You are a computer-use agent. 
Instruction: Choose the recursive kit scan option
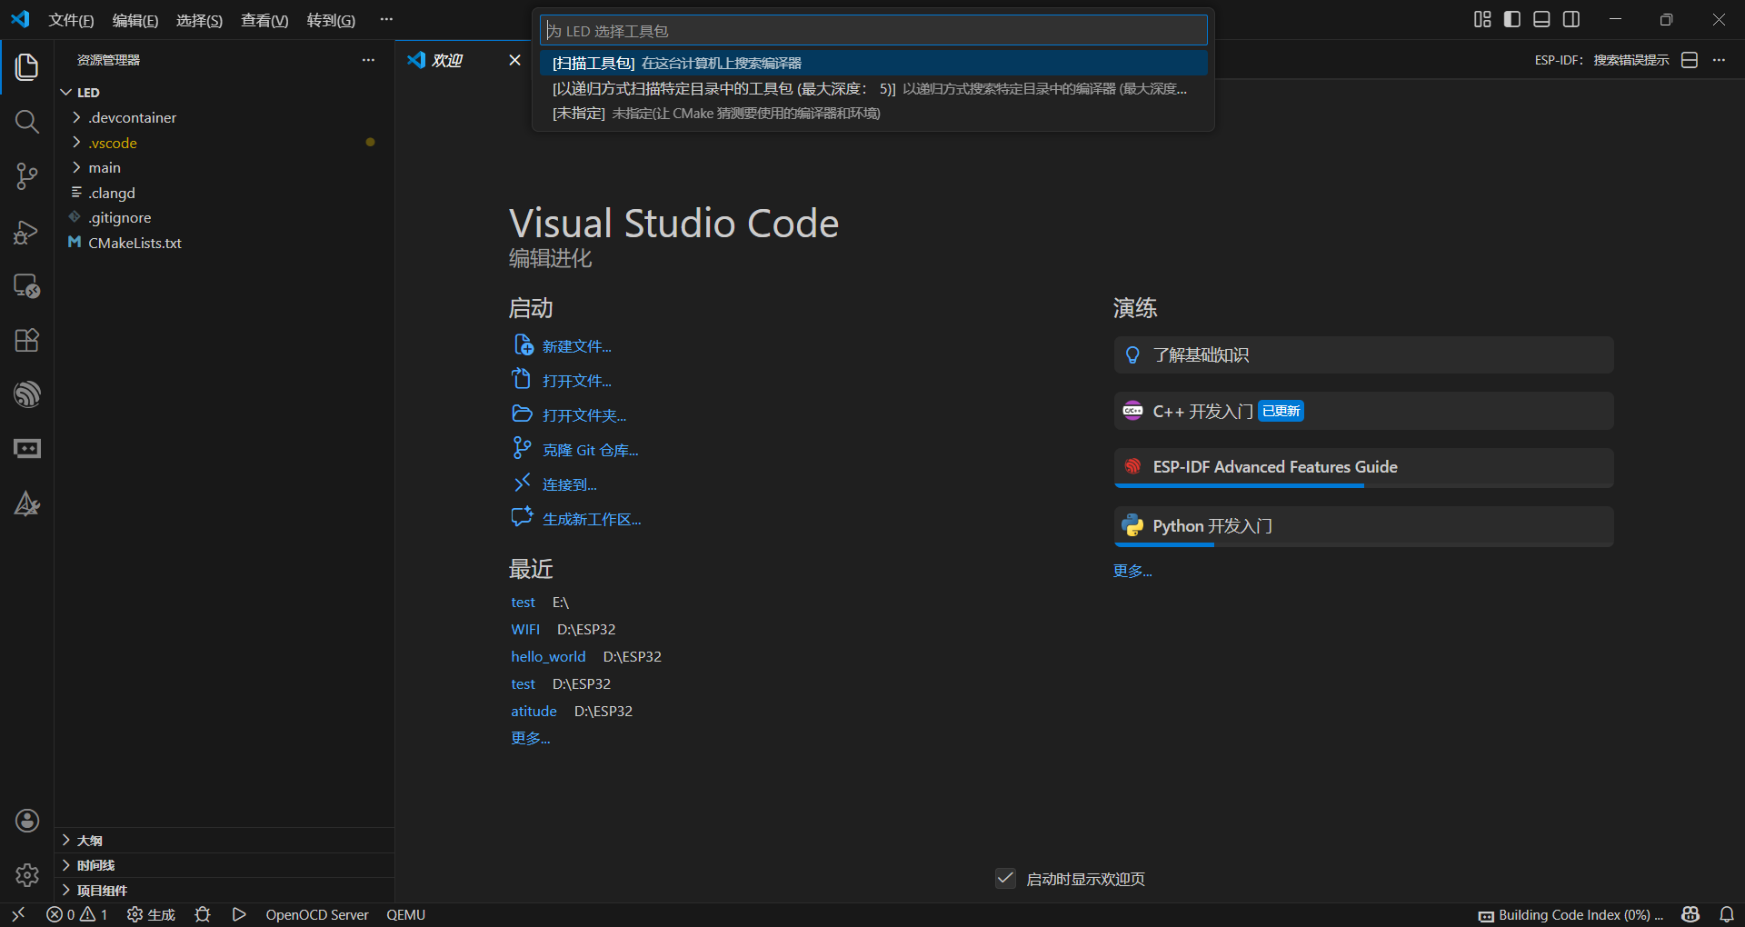[x=873, y=88]
